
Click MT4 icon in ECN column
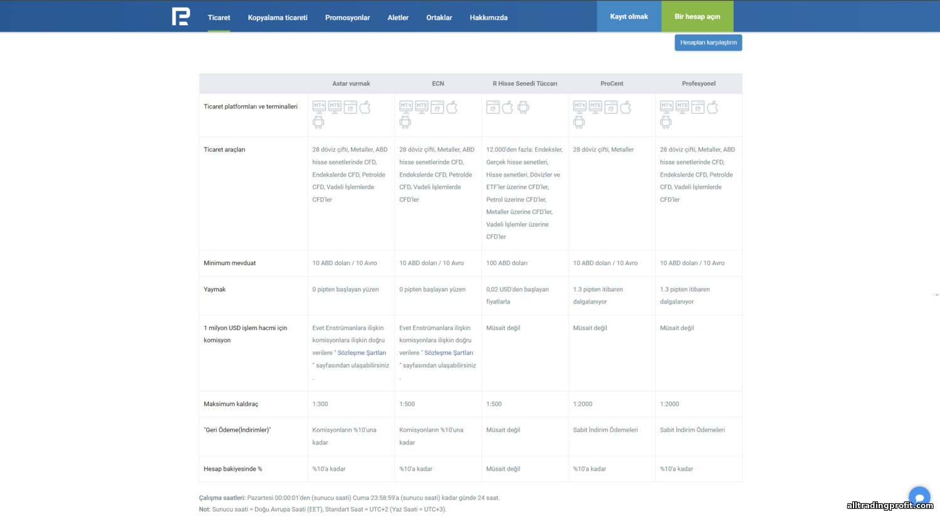(406, 107)
